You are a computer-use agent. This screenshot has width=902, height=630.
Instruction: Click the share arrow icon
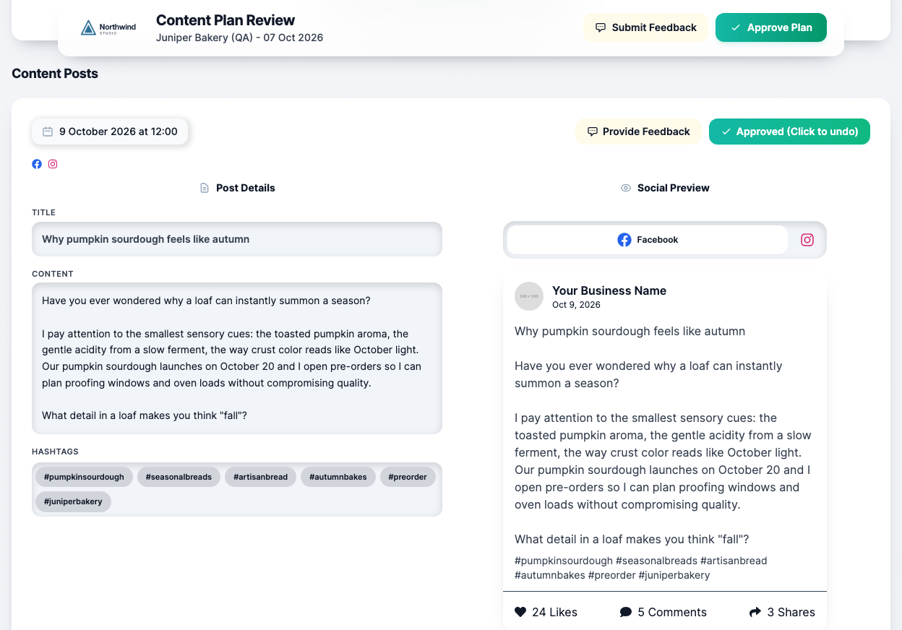(x=755, y=612)
